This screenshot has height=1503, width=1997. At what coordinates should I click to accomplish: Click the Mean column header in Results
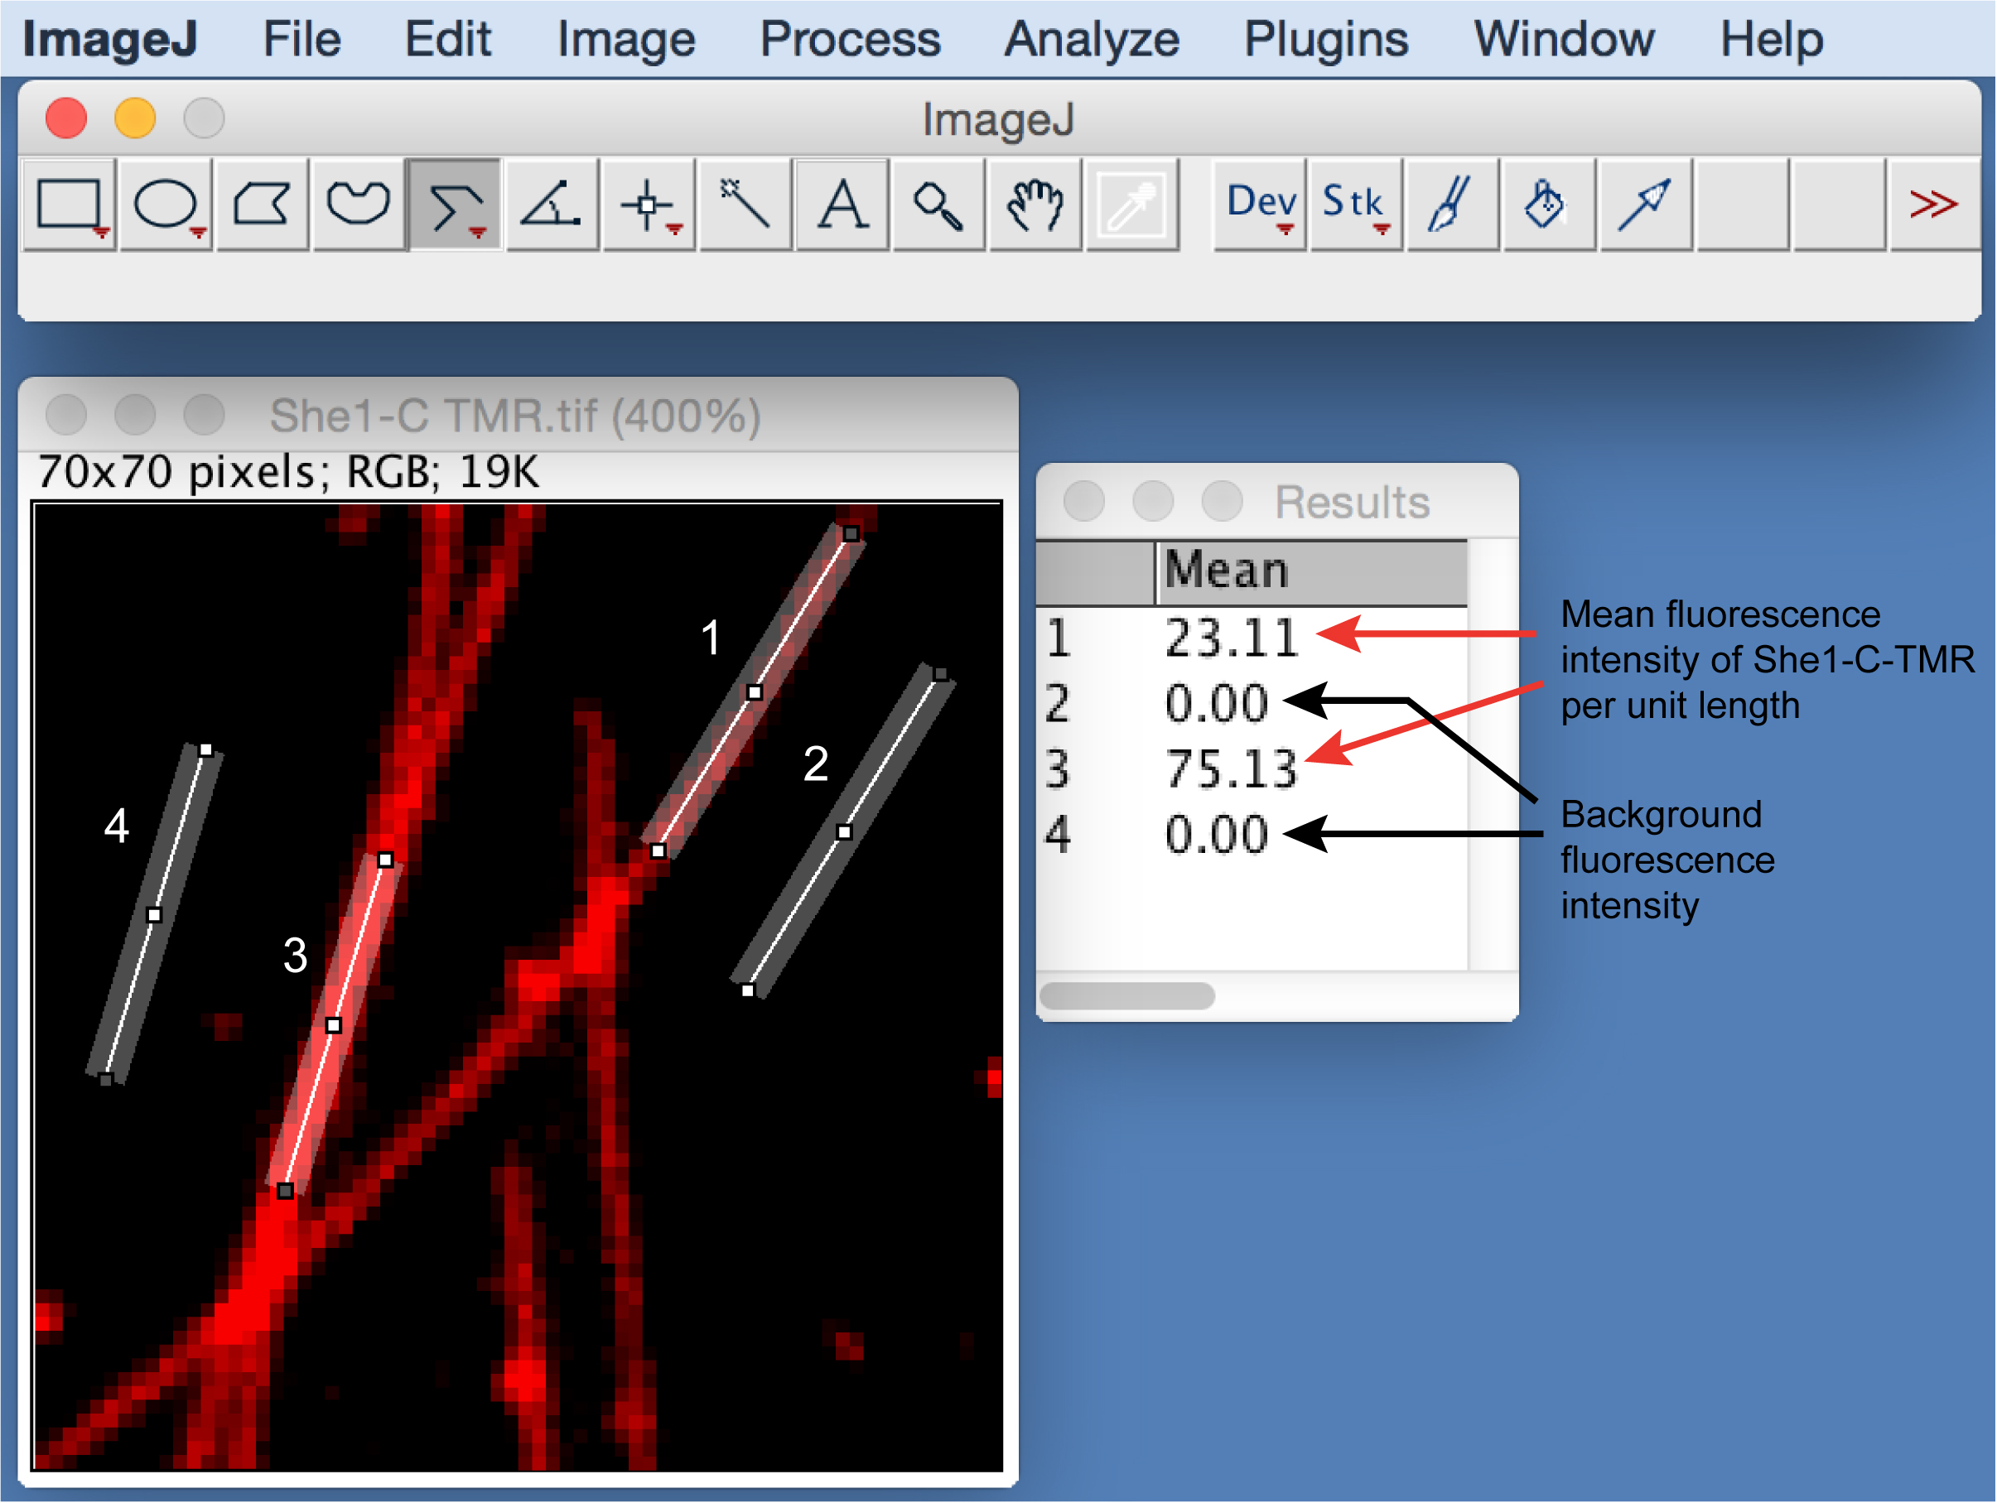(x=1311, y=571)
